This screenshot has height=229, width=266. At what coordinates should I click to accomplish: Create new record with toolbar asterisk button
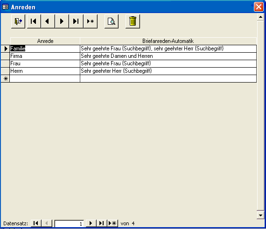click(x=91, y=21)
